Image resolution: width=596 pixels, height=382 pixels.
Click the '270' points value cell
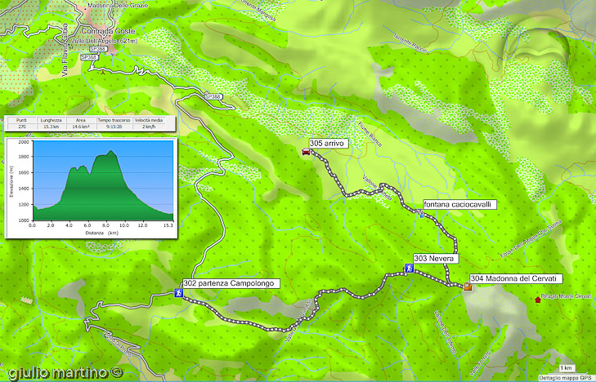22,127
